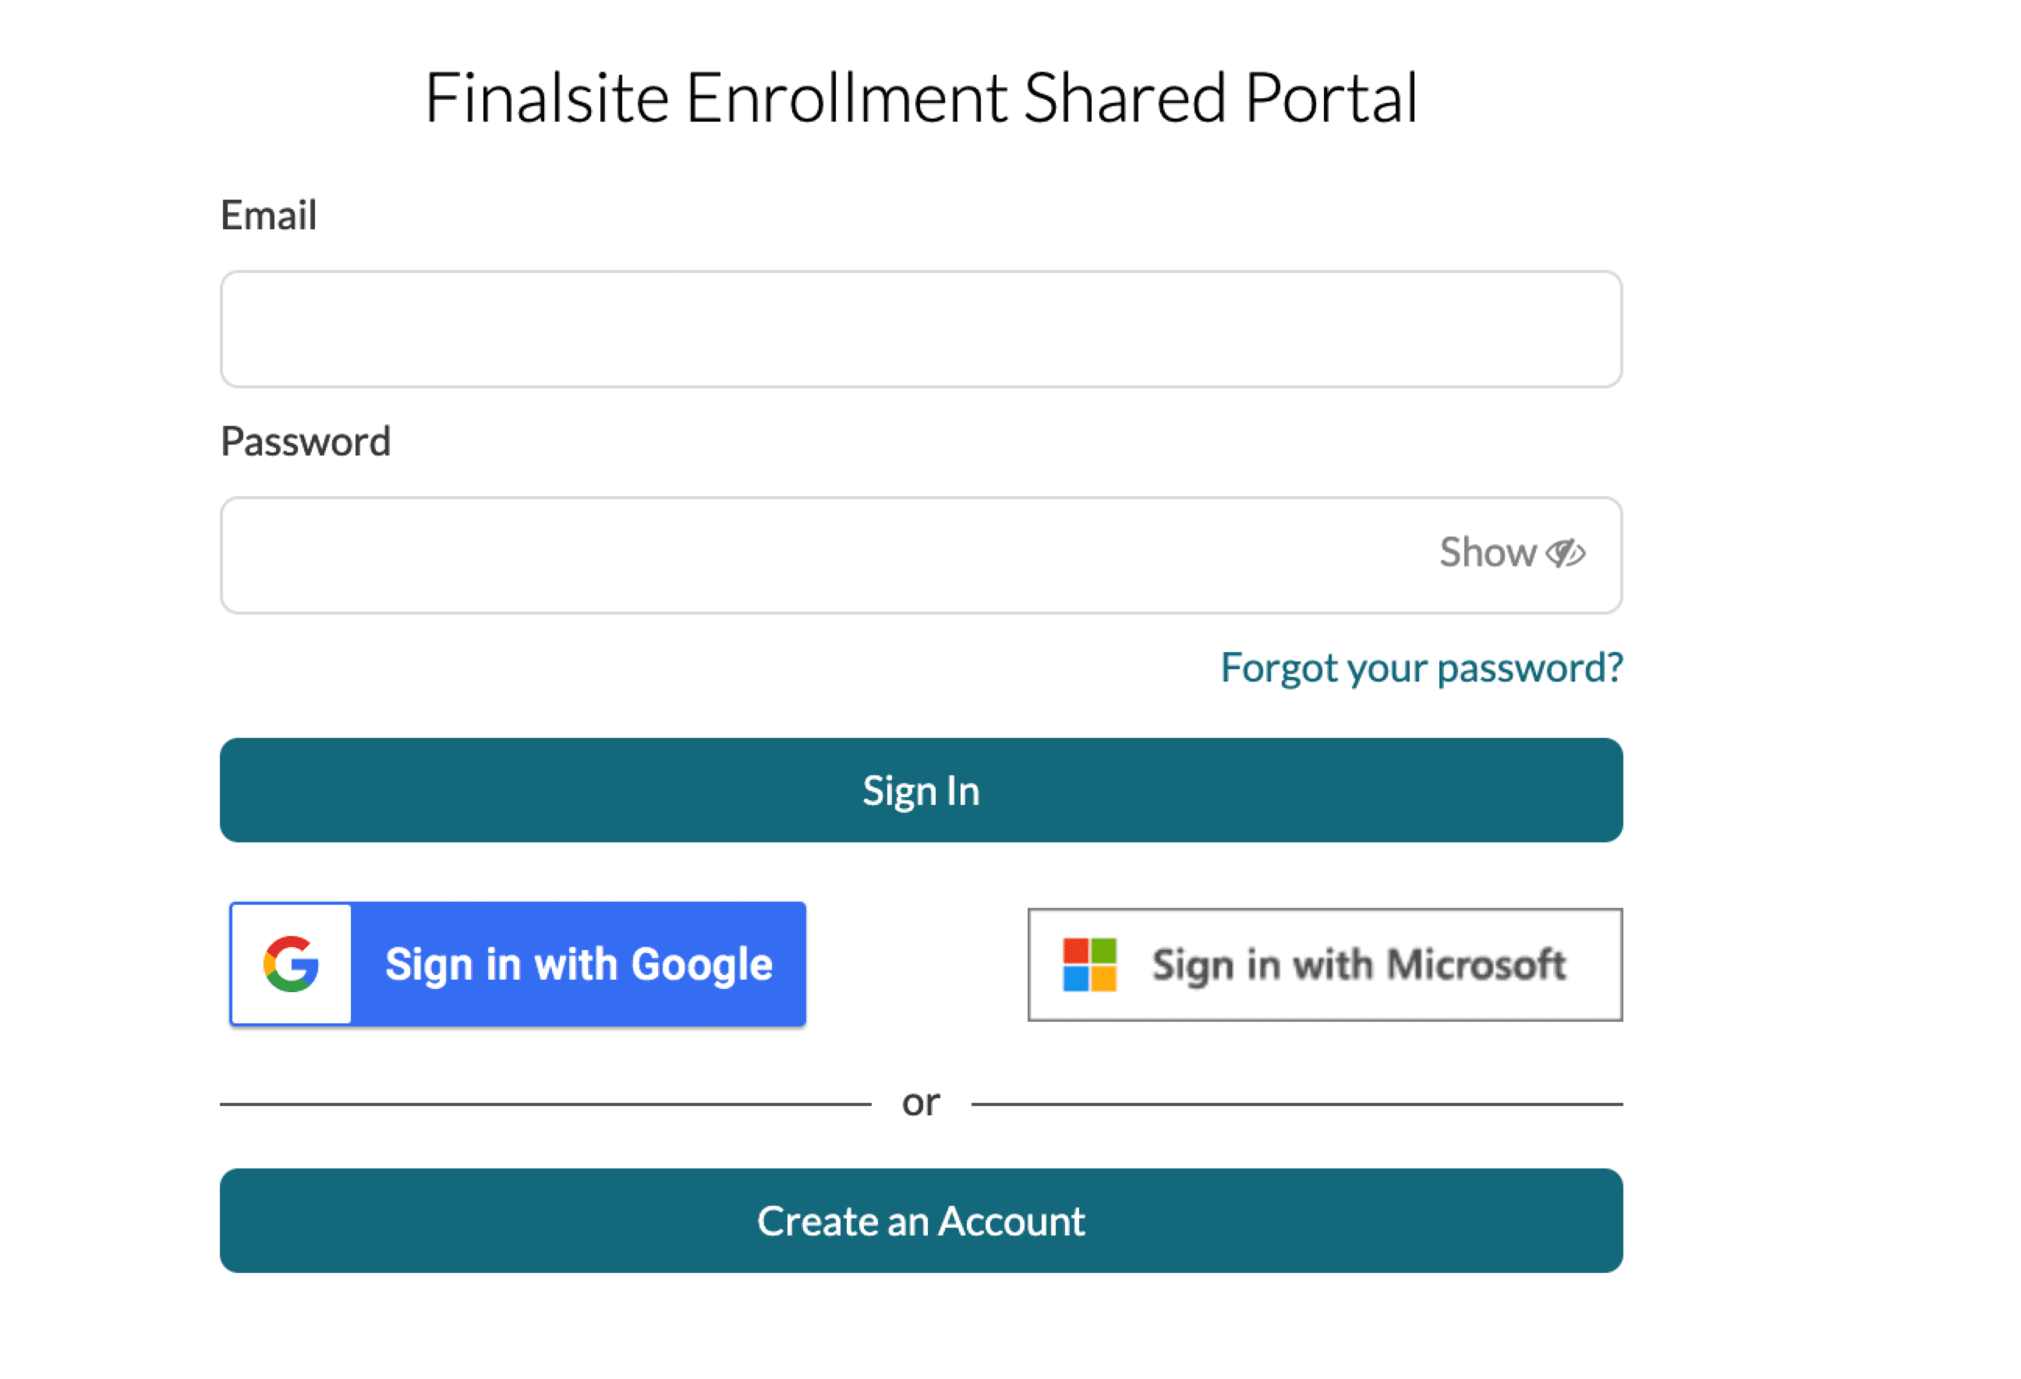
Task: Click the yellow square of Microsoft logo
Action: coord(1103,978)
